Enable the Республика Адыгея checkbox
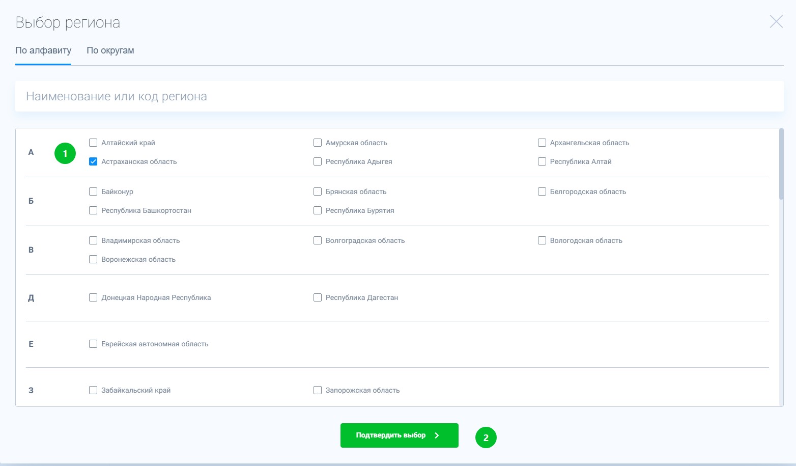796x466 pixels. (318, 161)
